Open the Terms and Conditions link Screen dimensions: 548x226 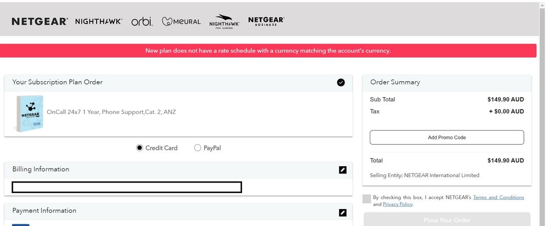(499, 197)
